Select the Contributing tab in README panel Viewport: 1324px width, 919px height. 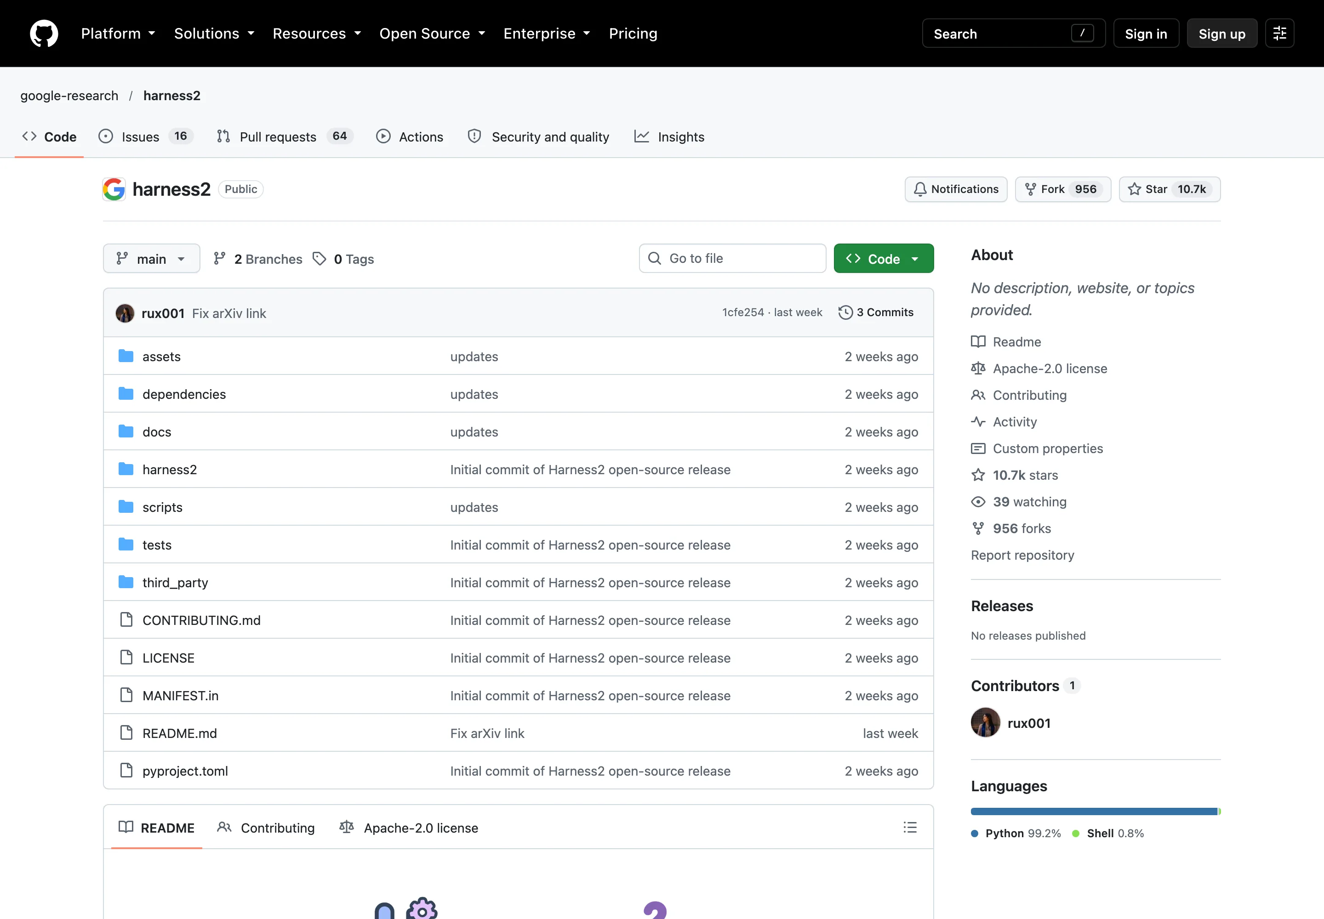click(x=266, y=828)
